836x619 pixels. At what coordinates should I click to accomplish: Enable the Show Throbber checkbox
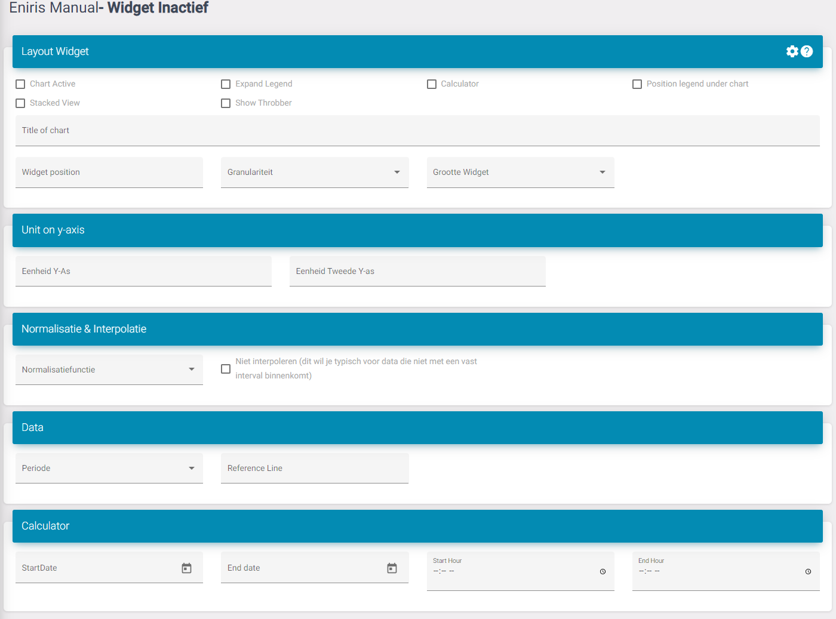pyautogui.click(x=226, y=103)
